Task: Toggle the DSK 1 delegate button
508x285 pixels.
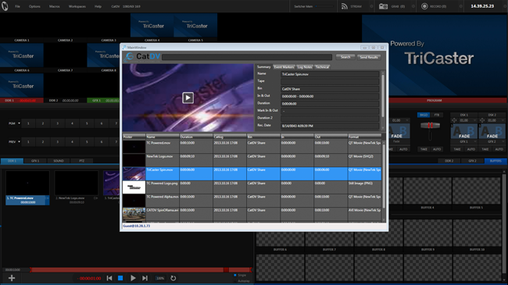Action: click(464, 115)
